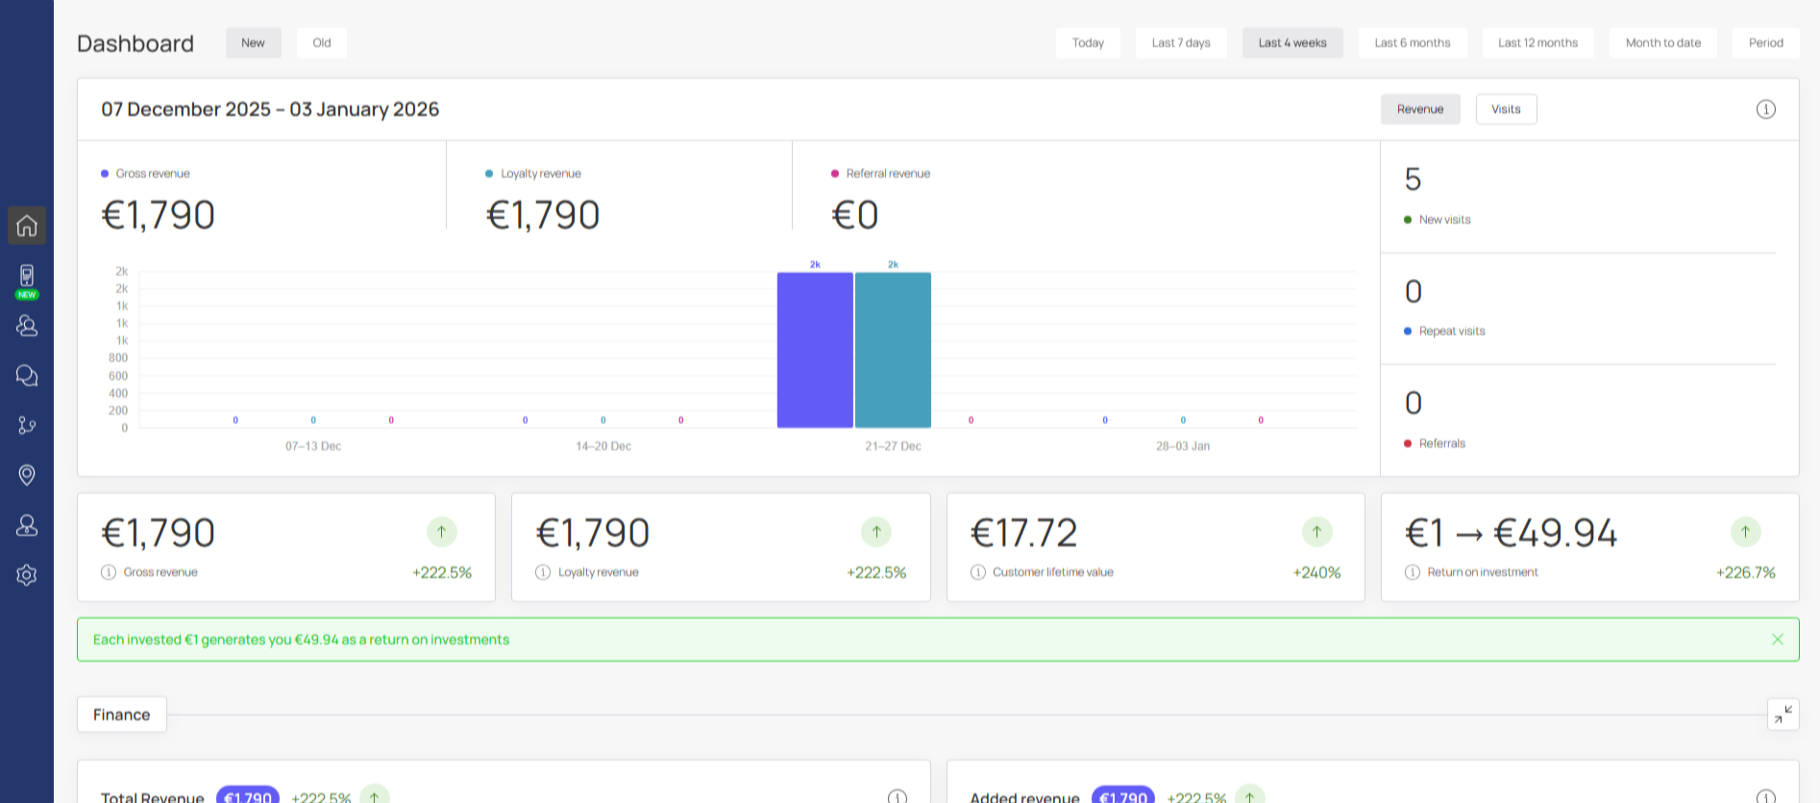Click the info icon next to Return on investment
1820x803 pixels.
1413,572
